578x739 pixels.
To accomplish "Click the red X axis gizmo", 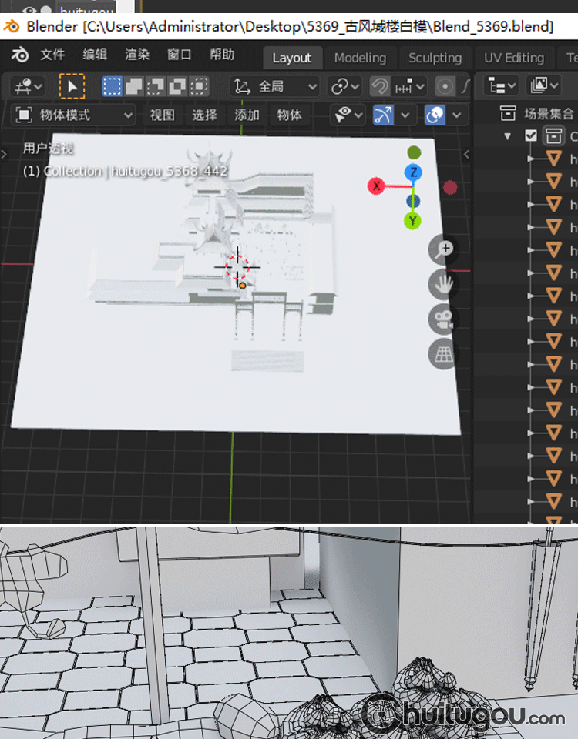I will point(376,186).
